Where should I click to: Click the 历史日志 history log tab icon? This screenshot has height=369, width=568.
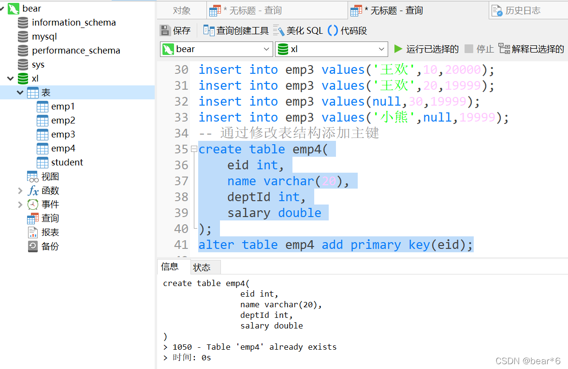pos(497,11)
